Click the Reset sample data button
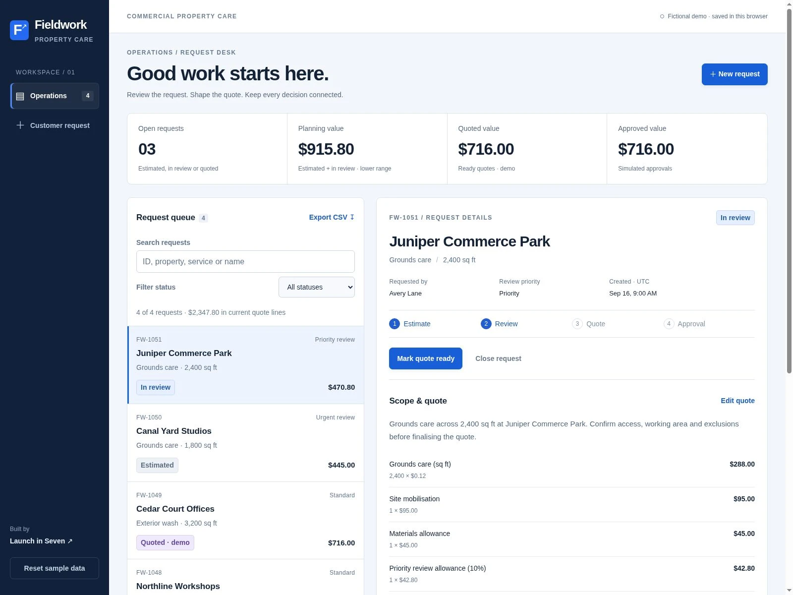The image size is (793, 595). 55,568
